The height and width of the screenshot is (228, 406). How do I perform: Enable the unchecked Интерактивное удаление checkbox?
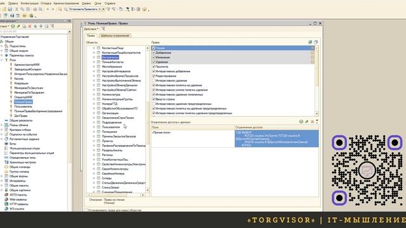154,80
